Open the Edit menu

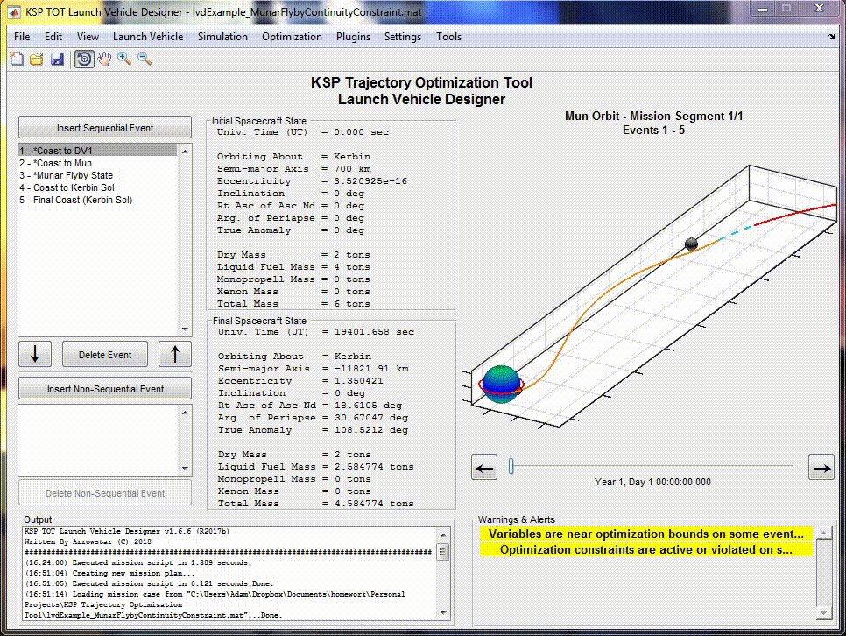point(53,37)
